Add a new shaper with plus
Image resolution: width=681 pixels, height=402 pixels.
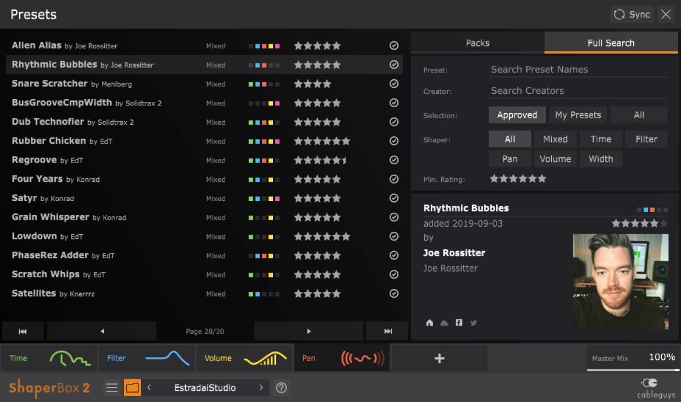(439, 358)
